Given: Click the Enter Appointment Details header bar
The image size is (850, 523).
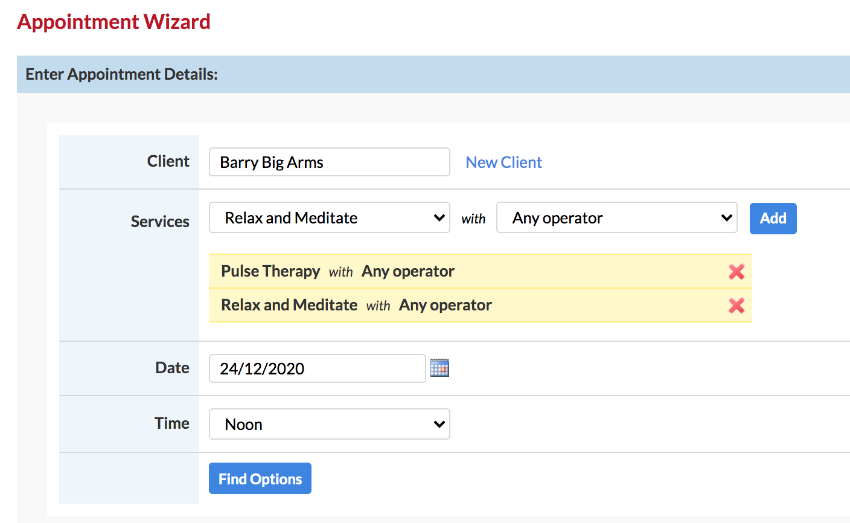Looking at the screenshot, I should click(433, 74).
